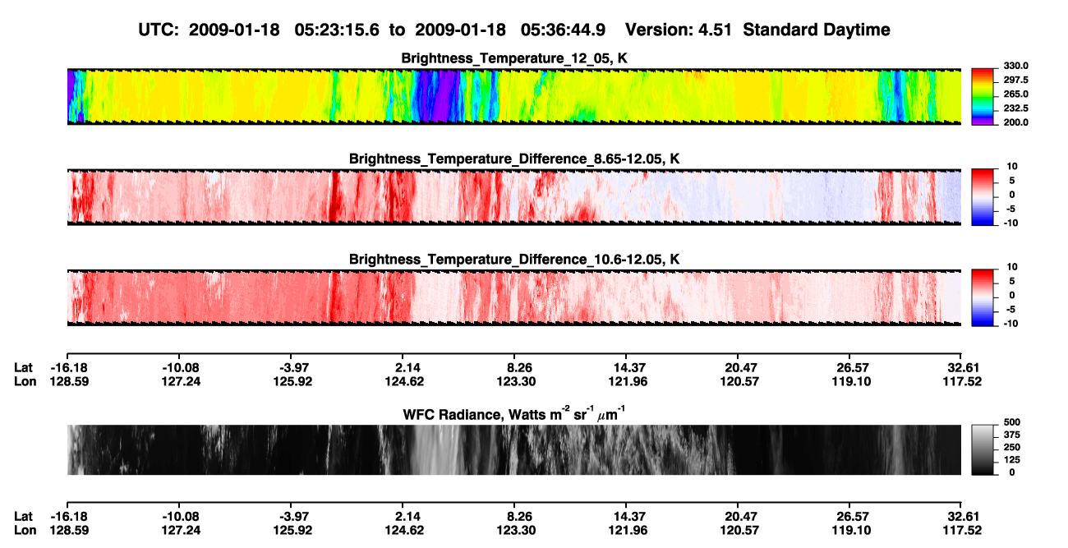This screenshot has height=548, width=1068.
Task: Click latitude 26.57 below the WFC panel
Action: click(849, 516)
